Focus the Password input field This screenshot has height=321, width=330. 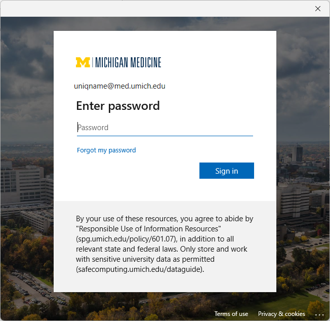(164, 128)
